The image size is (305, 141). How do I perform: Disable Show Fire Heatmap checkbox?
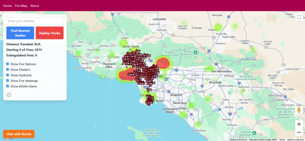(8, 80)
